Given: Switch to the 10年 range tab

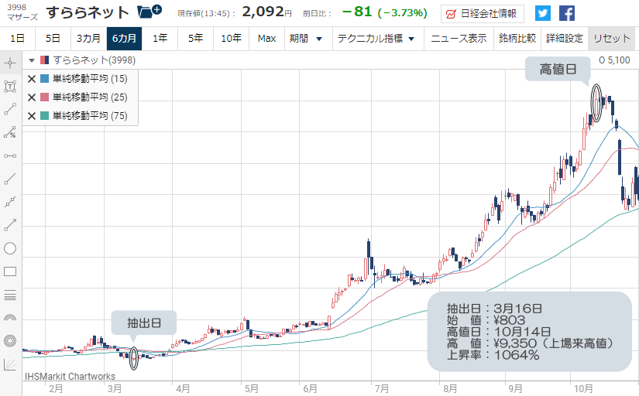Looking at the screenshot, I should (x=231, y=39).
